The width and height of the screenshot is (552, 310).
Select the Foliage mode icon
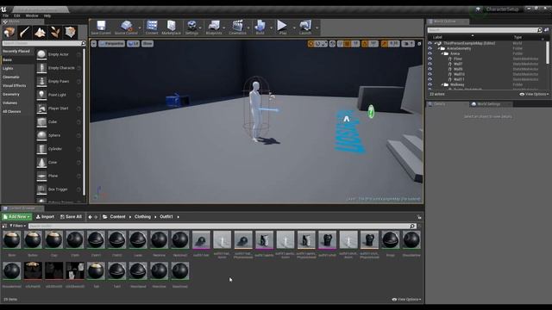pos(55,33)
